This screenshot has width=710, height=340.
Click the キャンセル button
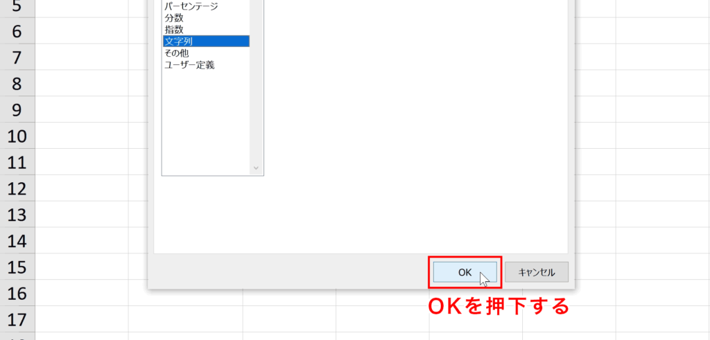coord(537,273)
